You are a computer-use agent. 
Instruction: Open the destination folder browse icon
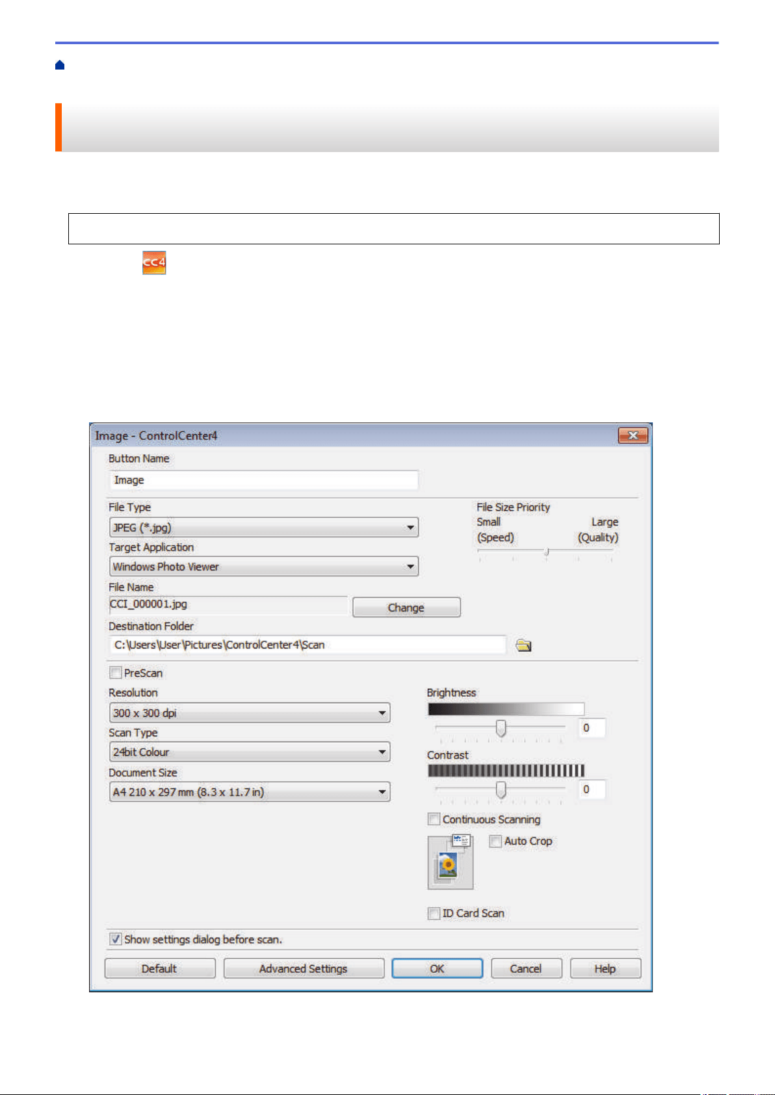tap(523, 645)
